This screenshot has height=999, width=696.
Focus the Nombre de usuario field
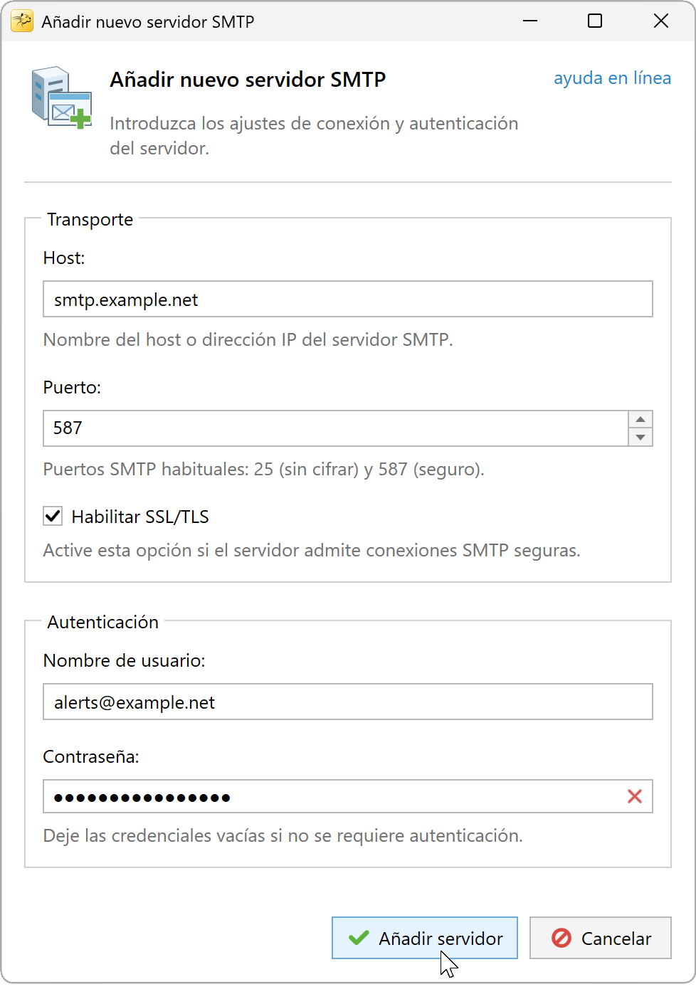348,702
